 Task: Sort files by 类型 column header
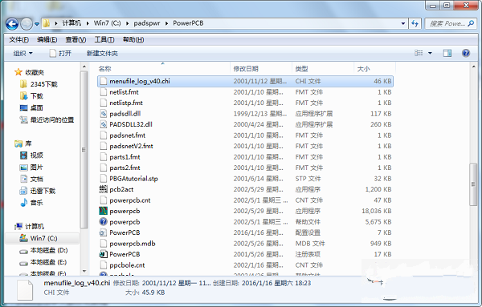pos(301,69)
